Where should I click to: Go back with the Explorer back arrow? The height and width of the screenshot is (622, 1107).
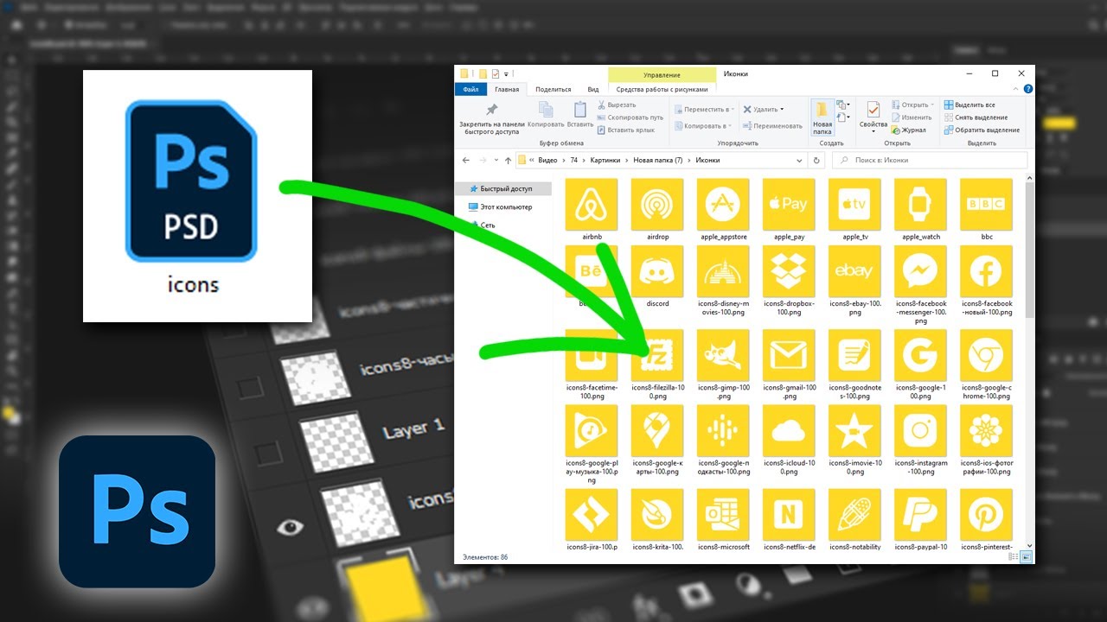pyautogui.click(x=466, y=161)
